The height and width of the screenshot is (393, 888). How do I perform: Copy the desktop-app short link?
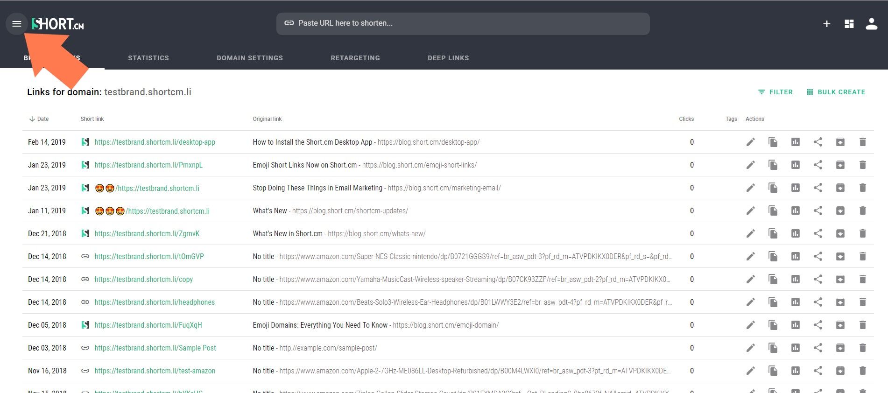[773, 142]
